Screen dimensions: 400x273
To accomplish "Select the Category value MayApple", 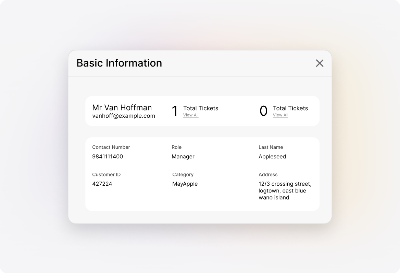I will (185, 184).
